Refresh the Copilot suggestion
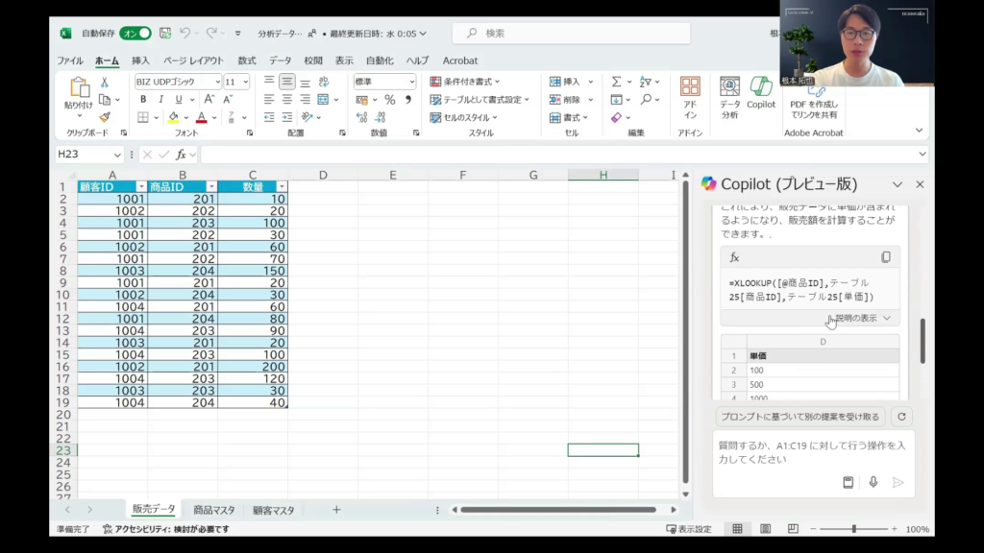Image resolution: width=984 pixels, height=553 pixels. coord(901,417)
